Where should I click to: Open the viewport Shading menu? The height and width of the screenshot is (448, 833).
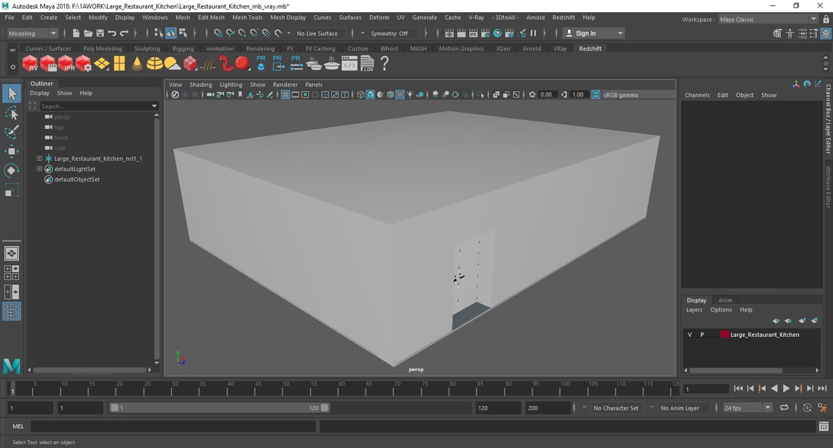click(x=201, y=85)
